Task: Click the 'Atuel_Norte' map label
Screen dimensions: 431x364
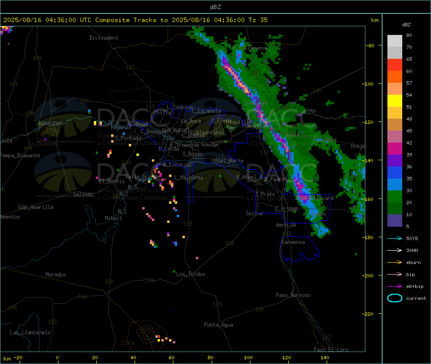Action: tap(227, 161)
